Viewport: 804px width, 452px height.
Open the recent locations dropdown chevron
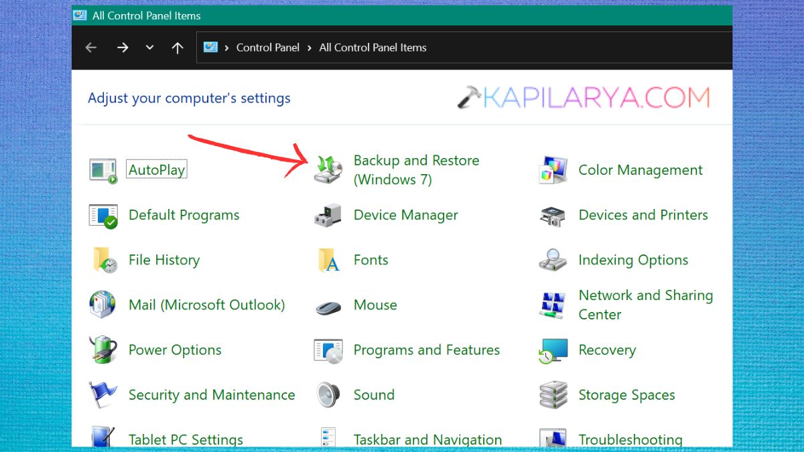tap(149, 48)
